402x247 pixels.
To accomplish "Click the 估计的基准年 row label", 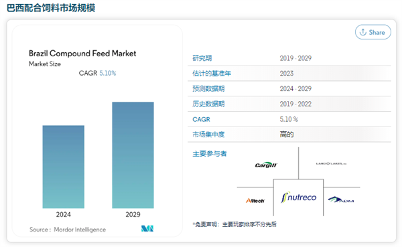I will tap(212, 74).
